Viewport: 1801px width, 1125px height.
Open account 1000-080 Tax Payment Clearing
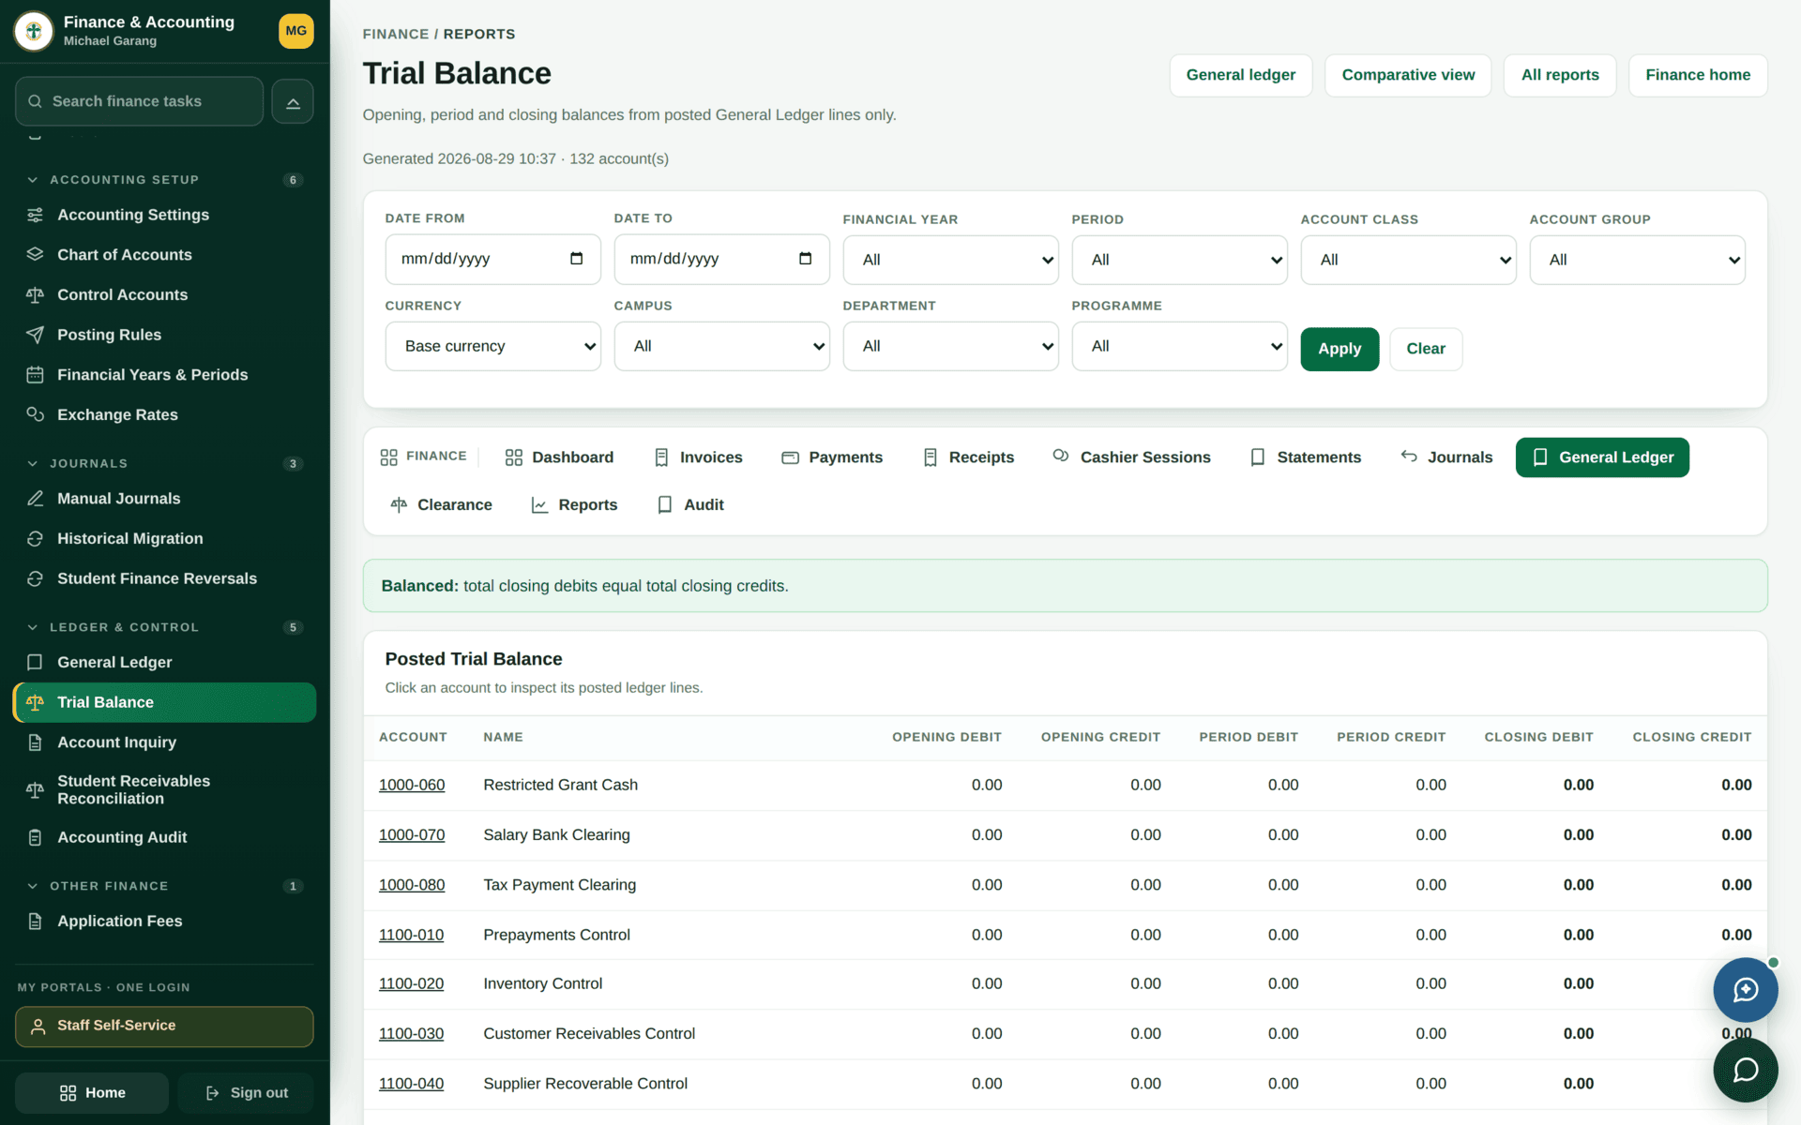[x=412, y=885]
